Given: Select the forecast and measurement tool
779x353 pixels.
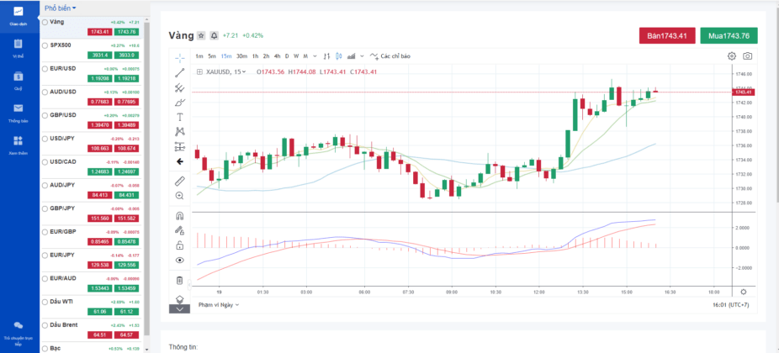Looking at the screenshot, I should pos(180,146).
